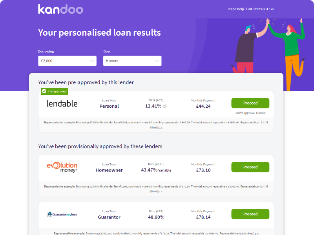Click the lock icon beside 12.41% rate
The height and width of the screenshot is (235, 314).
[x=165, y=106]
